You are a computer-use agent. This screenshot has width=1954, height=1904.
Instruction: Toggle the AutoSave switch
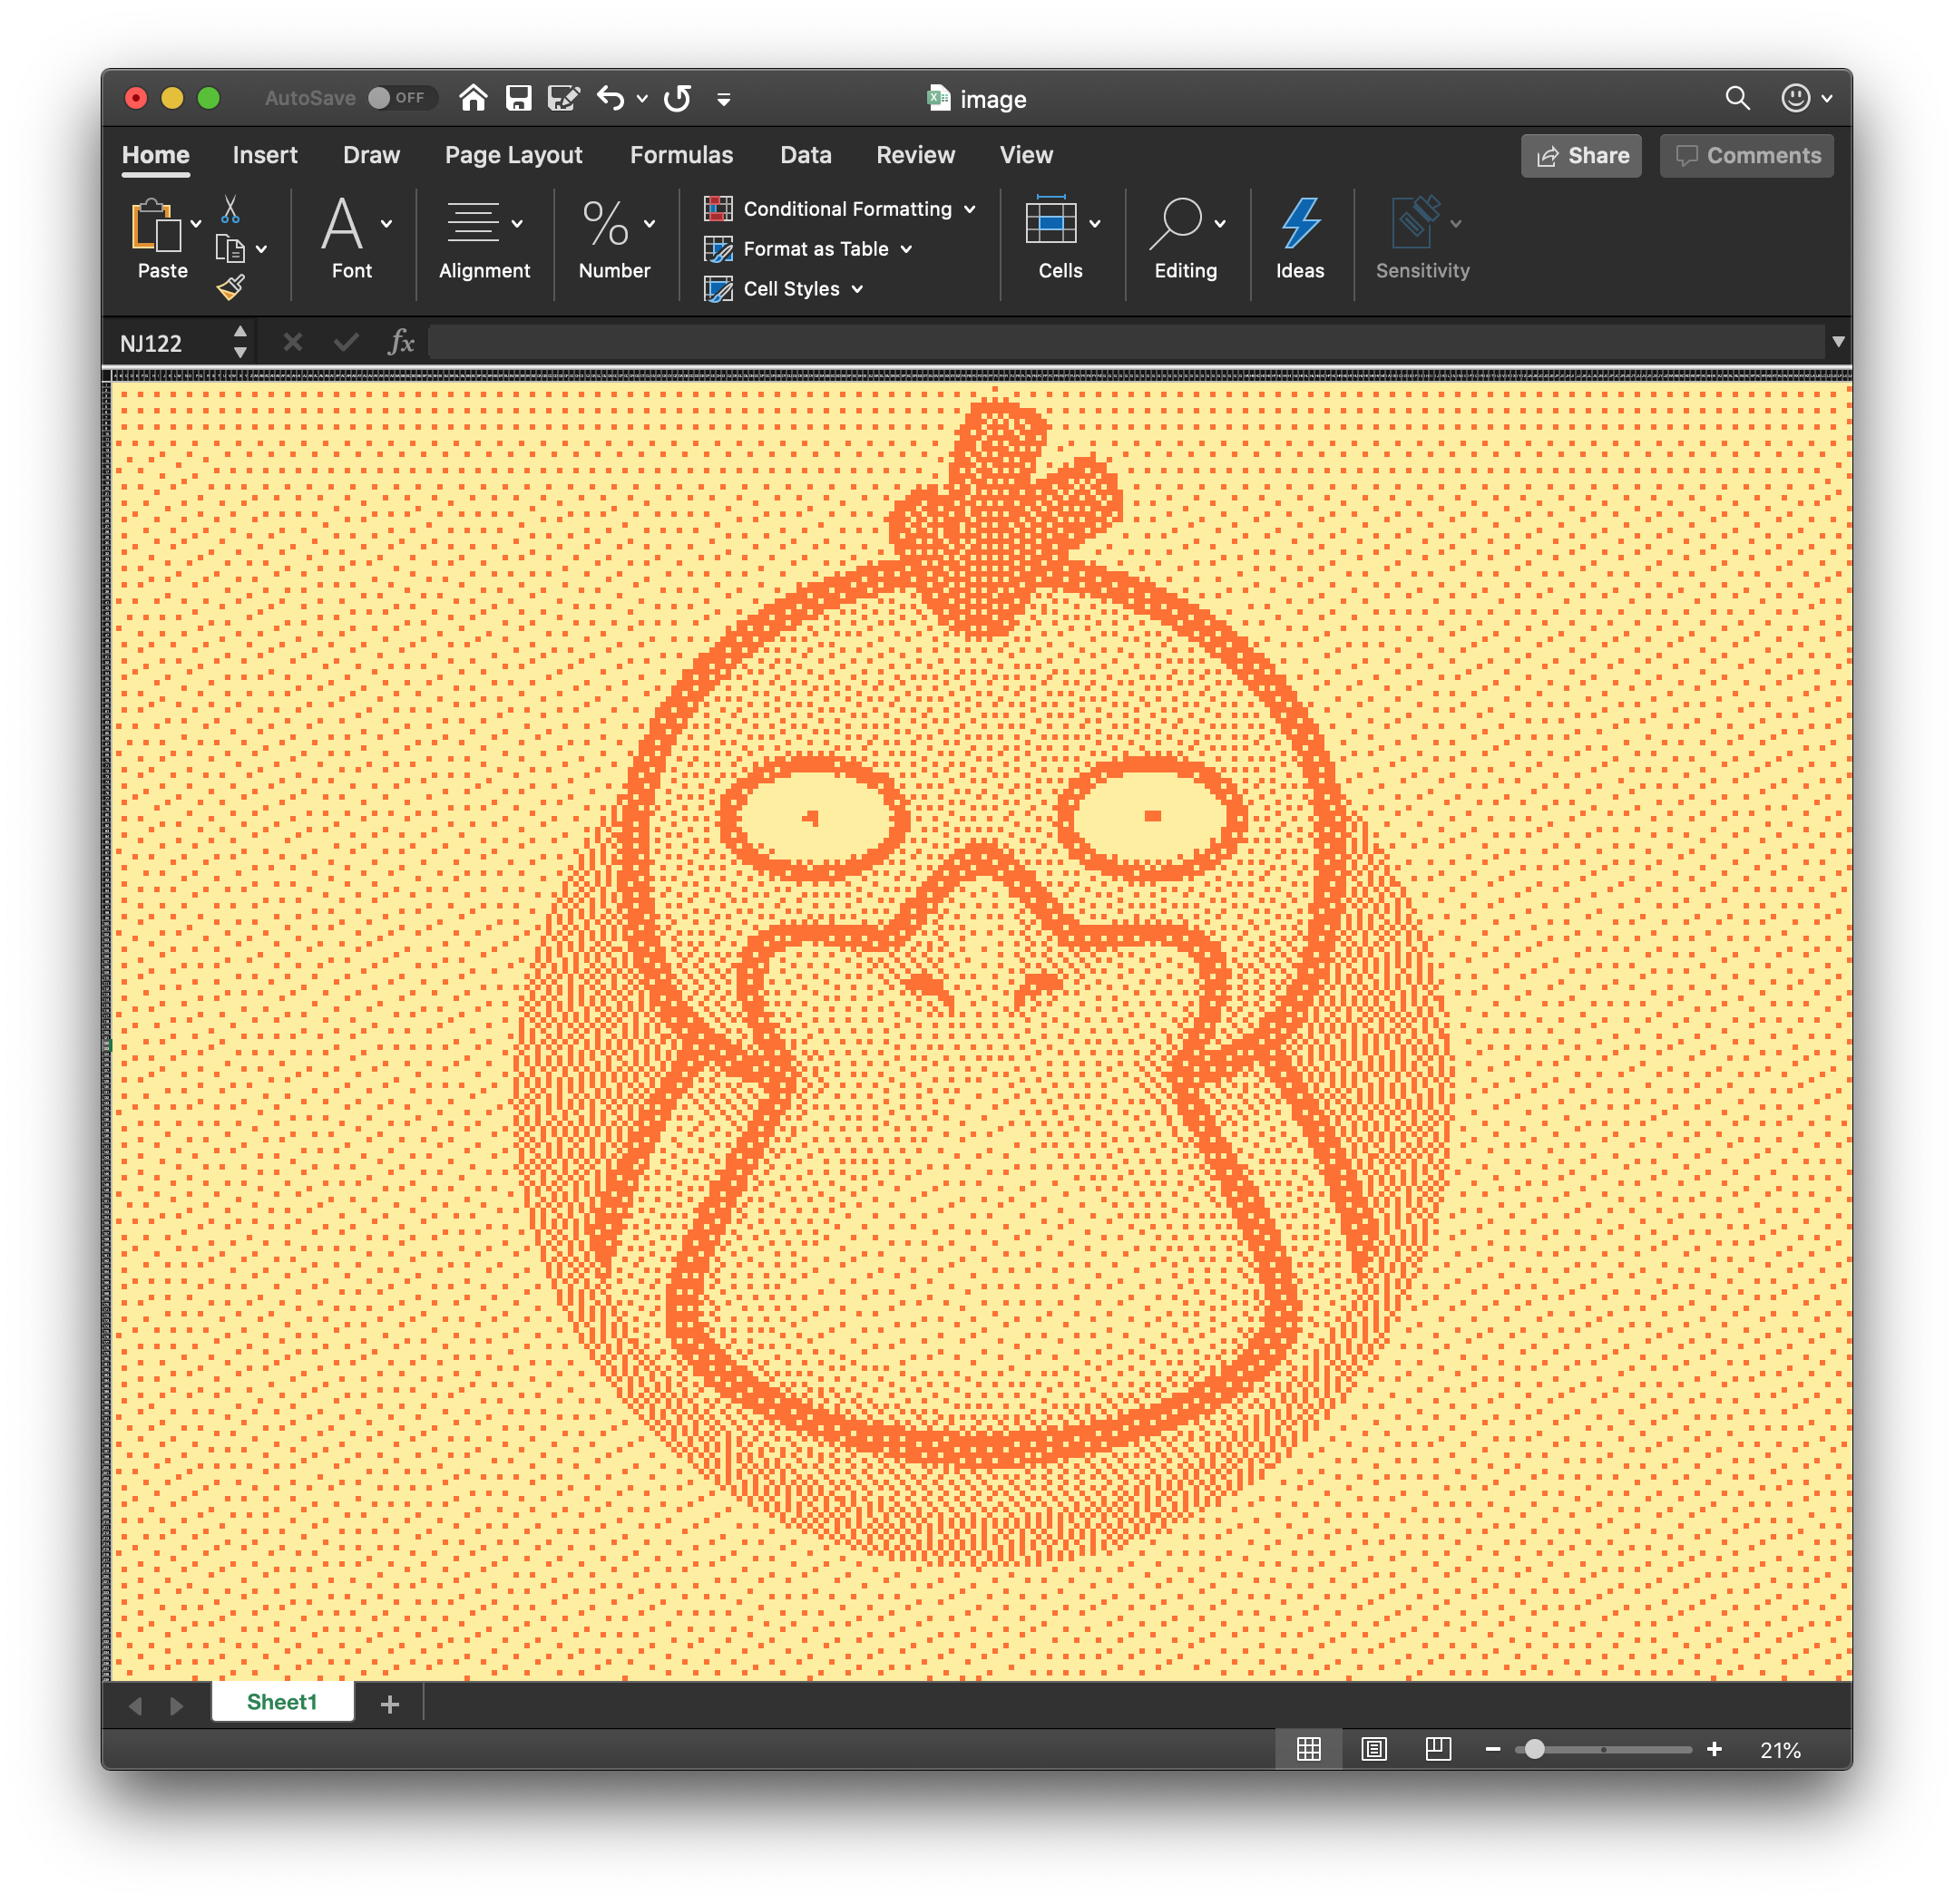[399, 98]
